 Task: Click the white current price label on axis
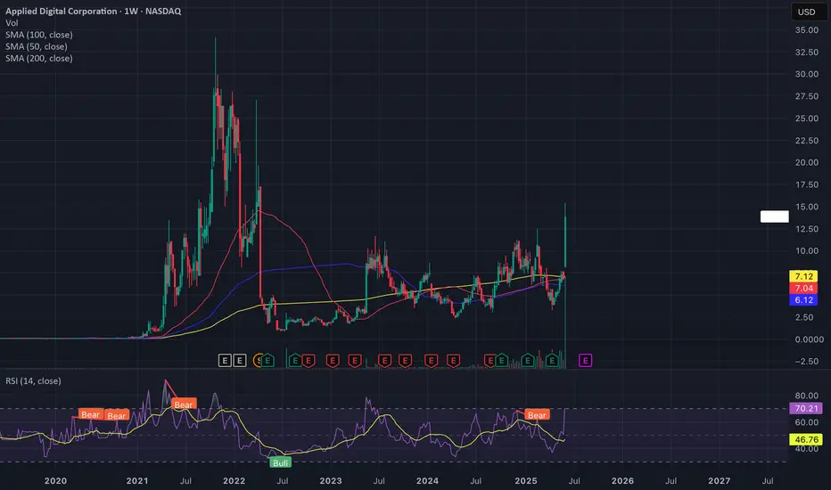tap(774, 216)
